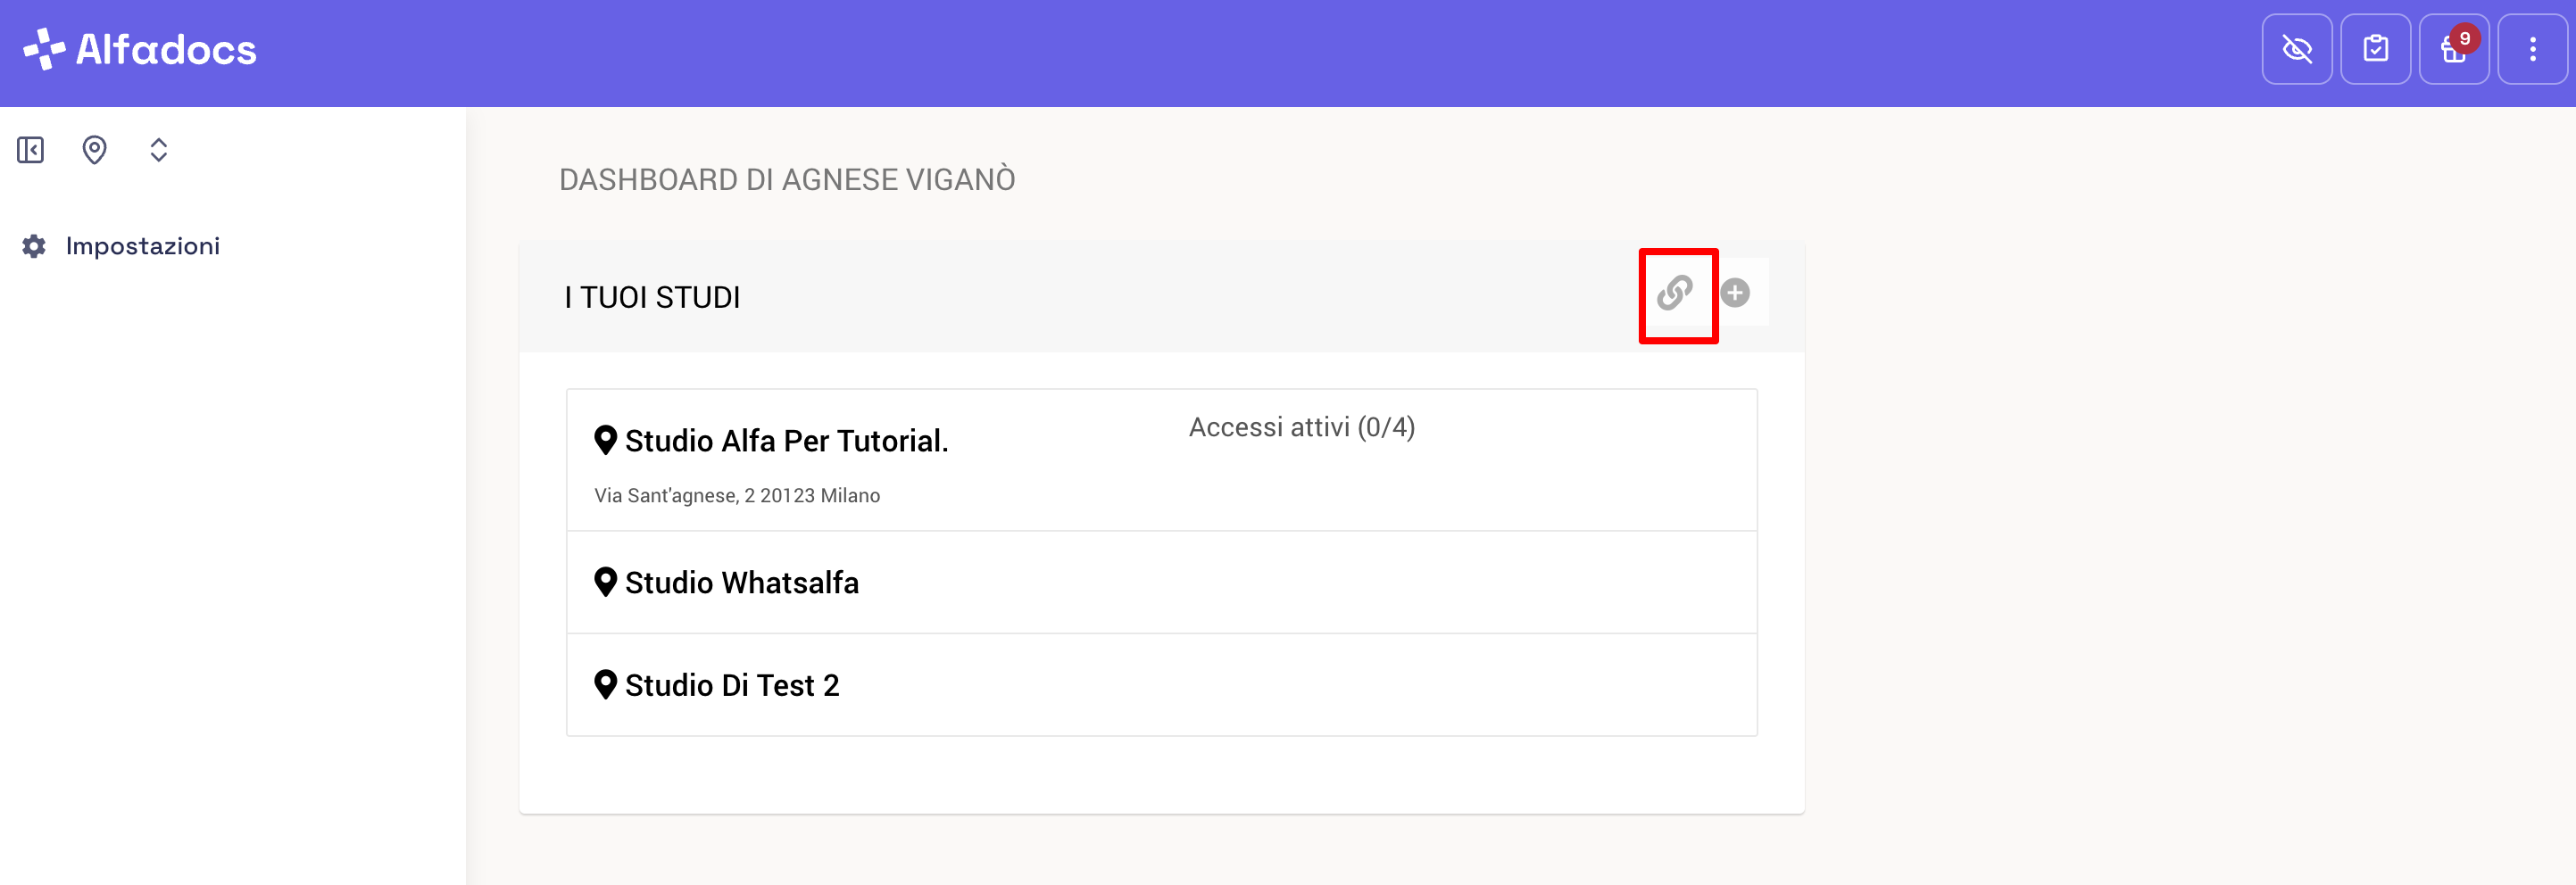
Task: Click Accessi attivi (0/4) label
Action: (x=1301, y=427)
